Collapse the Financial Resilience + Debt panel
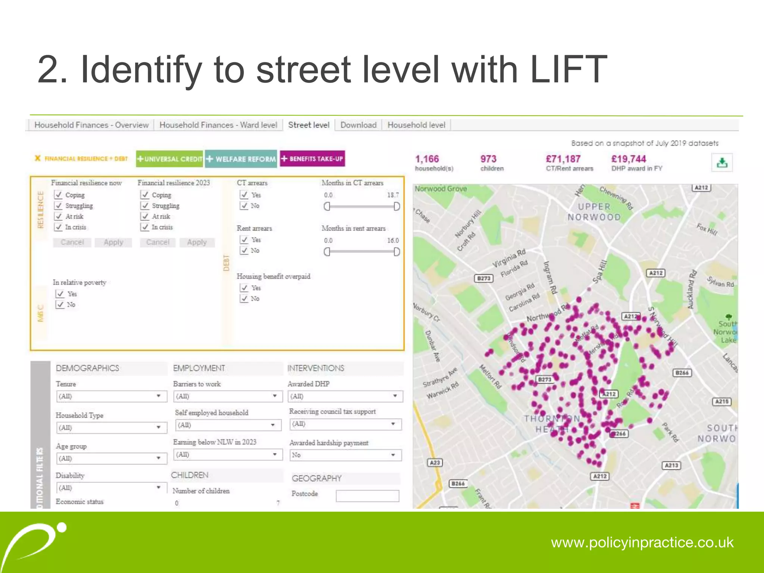Image resolution: width=764 pixels, height=573 pixels. click(x=81, y=159)
